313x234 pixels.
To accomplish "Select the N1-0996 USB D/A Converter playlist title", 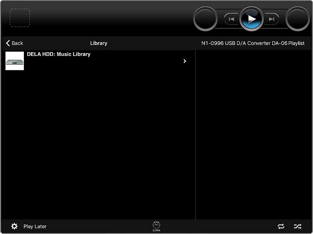I will 253,43.
